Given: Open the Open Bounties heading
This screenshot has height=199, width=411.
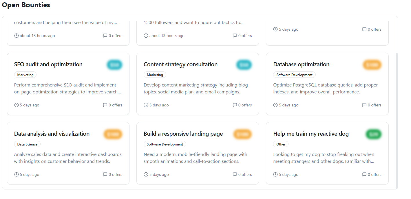Looking at the screenshot, I should [x=26, y=5].
